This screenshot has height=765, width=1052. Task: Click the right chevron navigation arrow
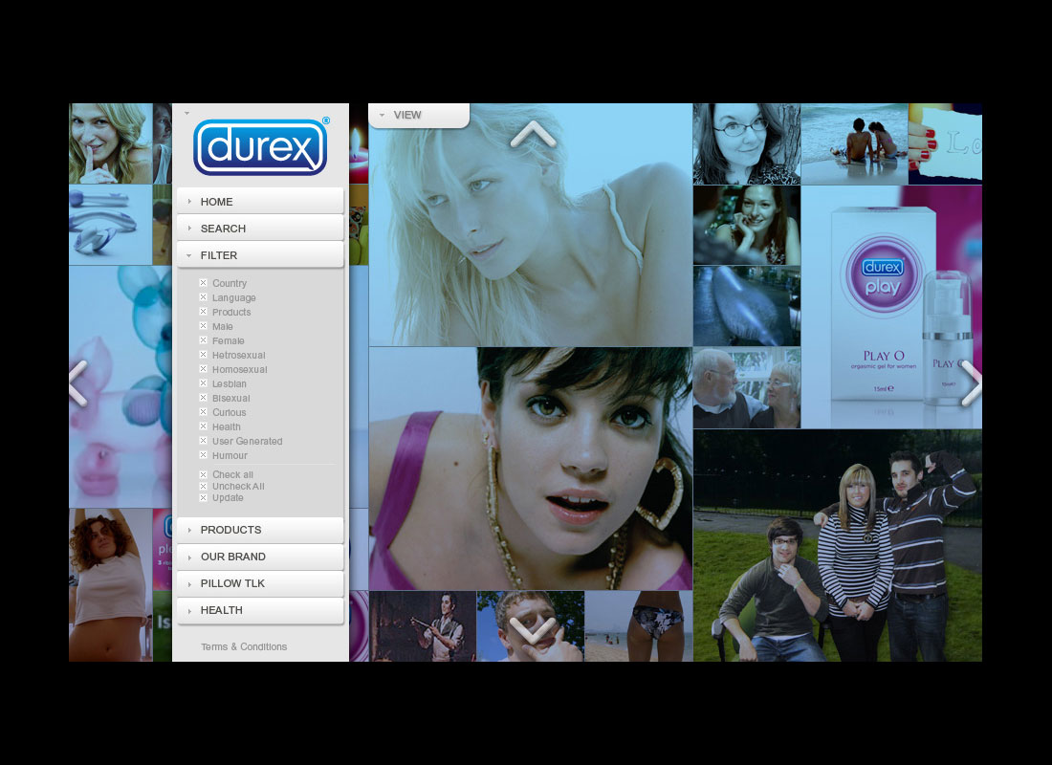972,383
